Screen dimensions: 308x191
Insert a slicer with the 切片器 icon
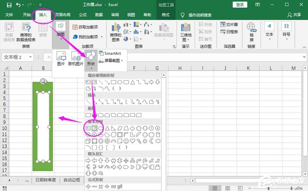tap(229, 24)
